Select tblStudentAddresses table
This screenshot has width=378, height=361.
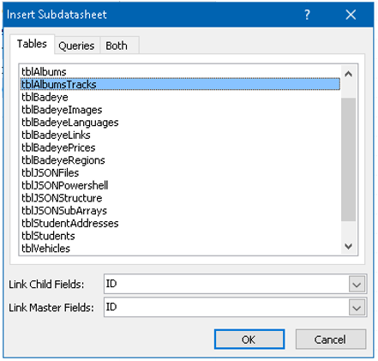[180, 223]
